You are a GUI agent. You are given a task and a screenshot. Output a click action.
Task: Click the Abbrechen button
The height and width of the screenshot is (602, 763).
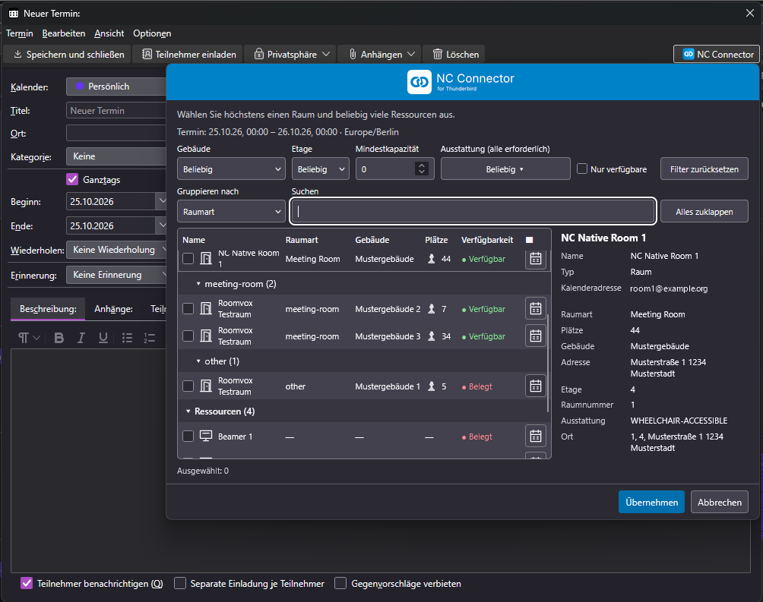719,502
